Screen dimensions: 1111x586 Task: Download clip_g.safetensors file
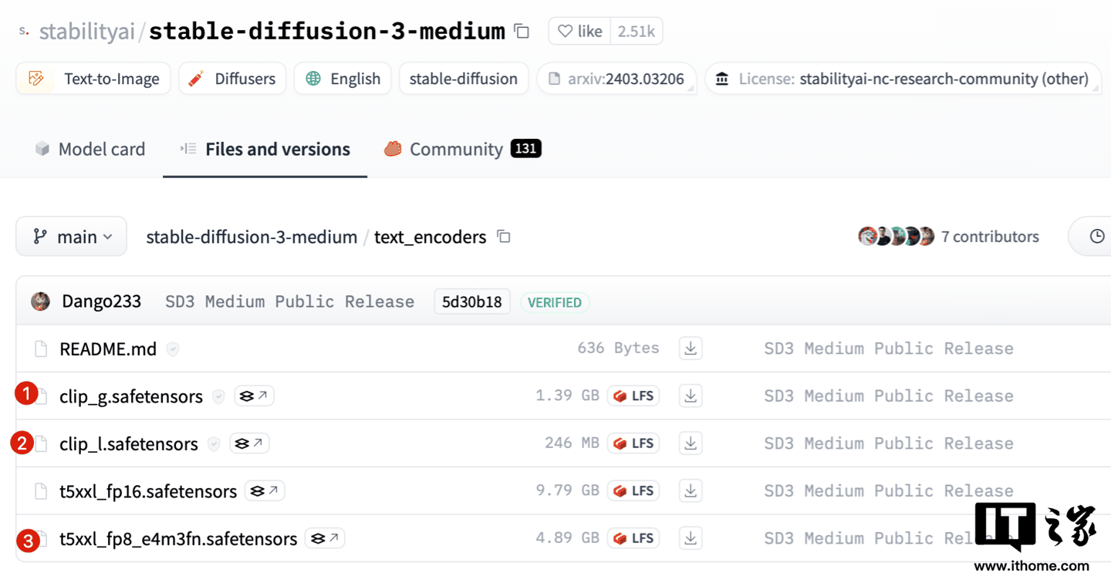tap(691, 396)
